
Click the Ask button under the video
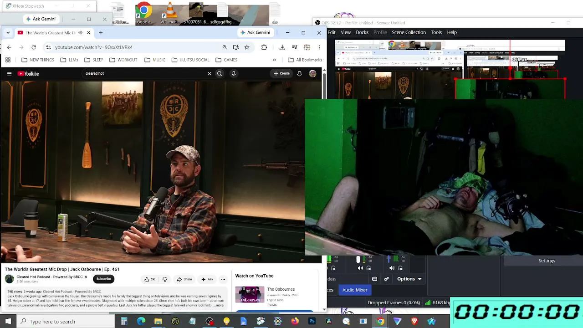pos(207,279)
